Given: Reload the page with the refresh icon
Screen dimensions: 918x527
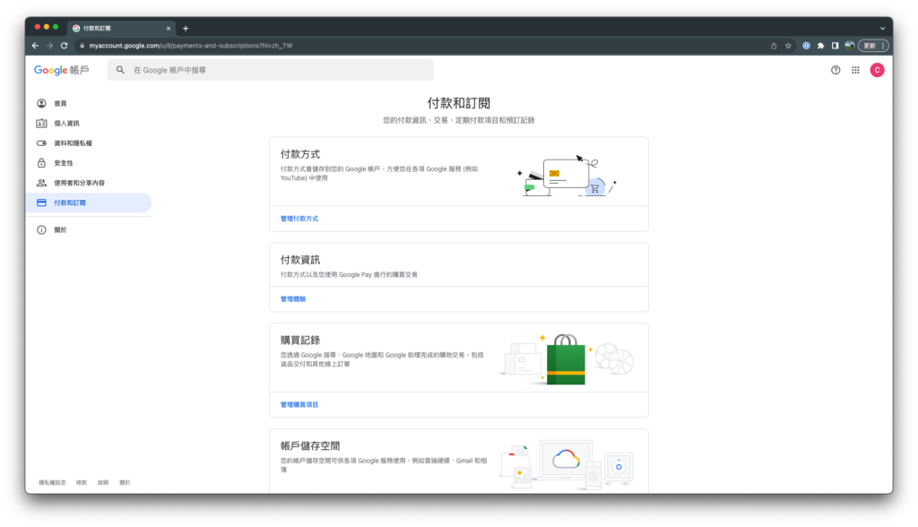Looking at the screenshot, I should (65, 46).
